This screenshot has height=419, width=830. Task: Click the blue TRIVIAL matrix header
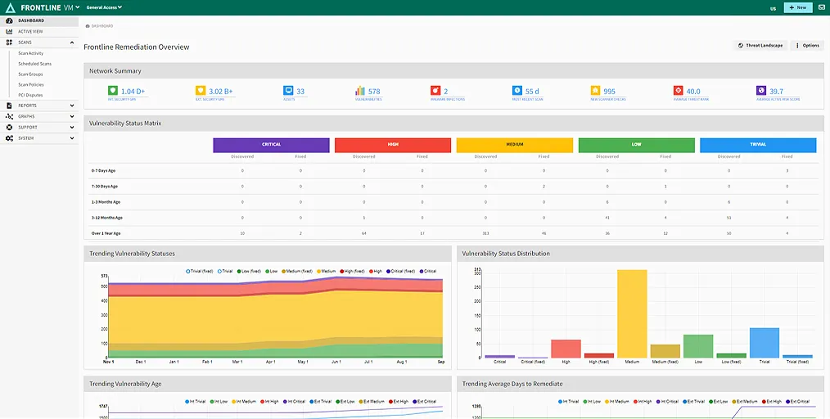pyautogui.click(x=758, y=145)
